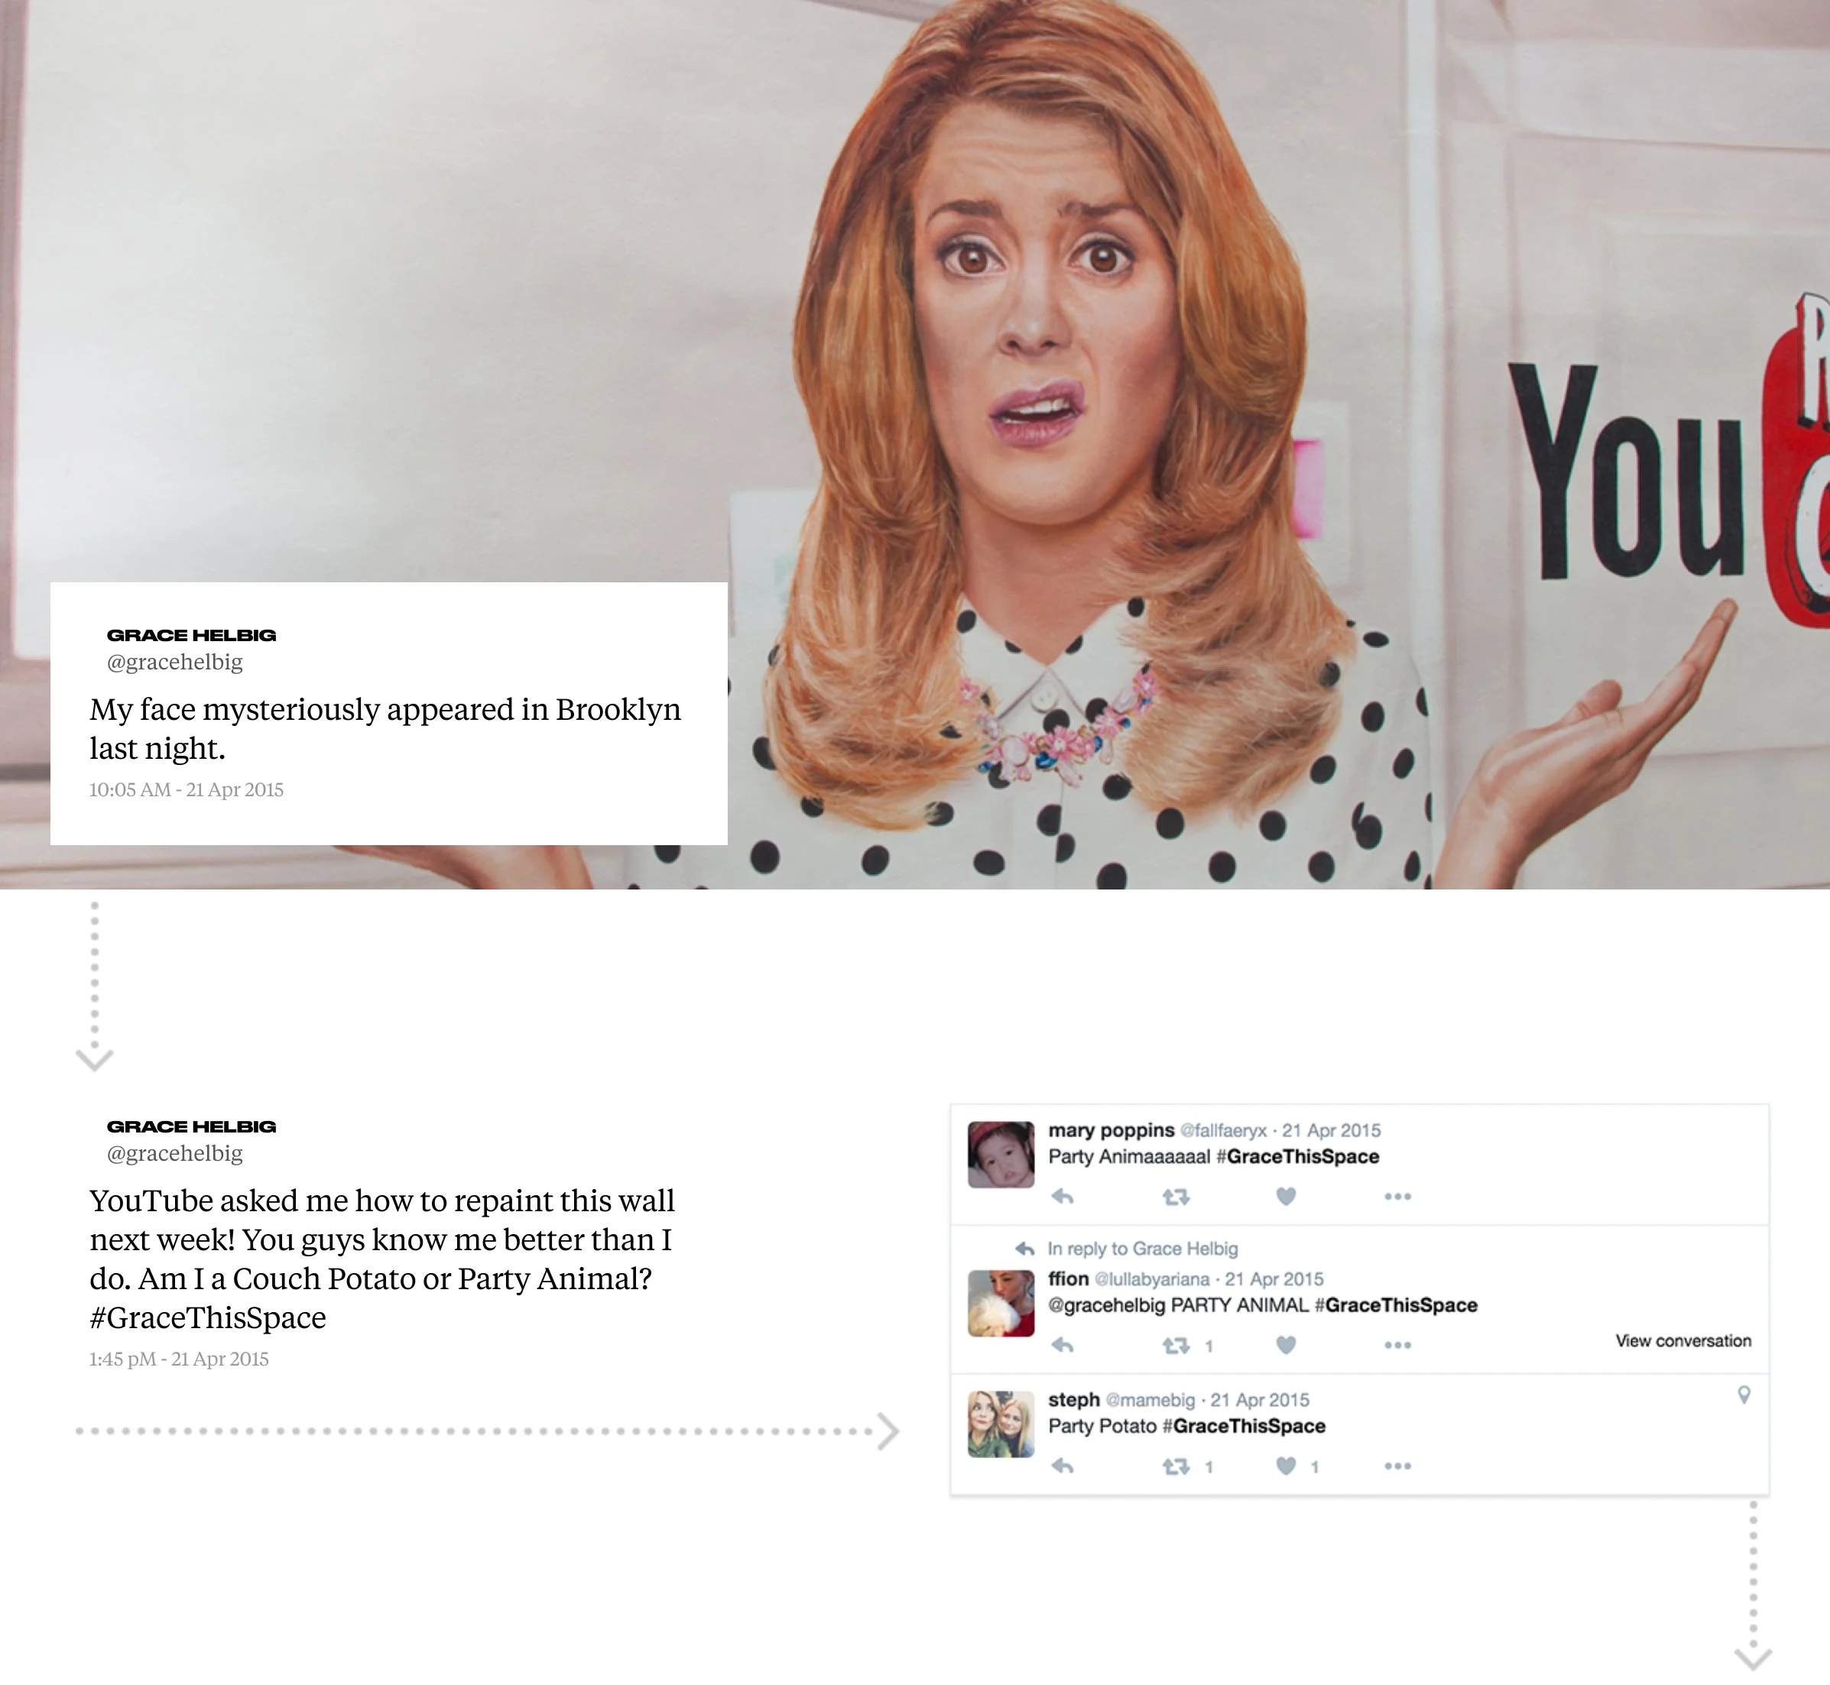Reply to ffion's PARTY ANIMAL tweet
1830x1685 pixels.
point(1062,1345)
